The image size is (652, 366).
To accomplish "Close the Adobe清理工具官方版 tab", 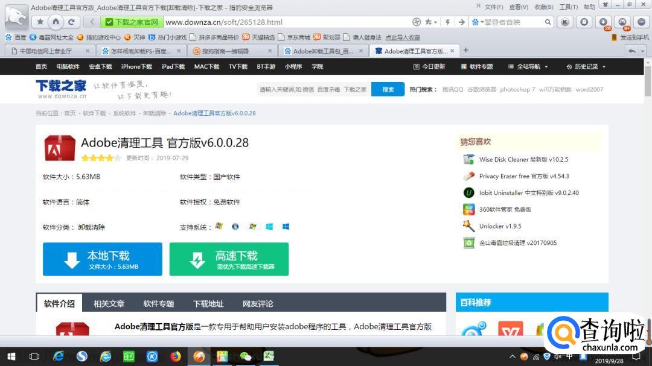I will 452,51.
